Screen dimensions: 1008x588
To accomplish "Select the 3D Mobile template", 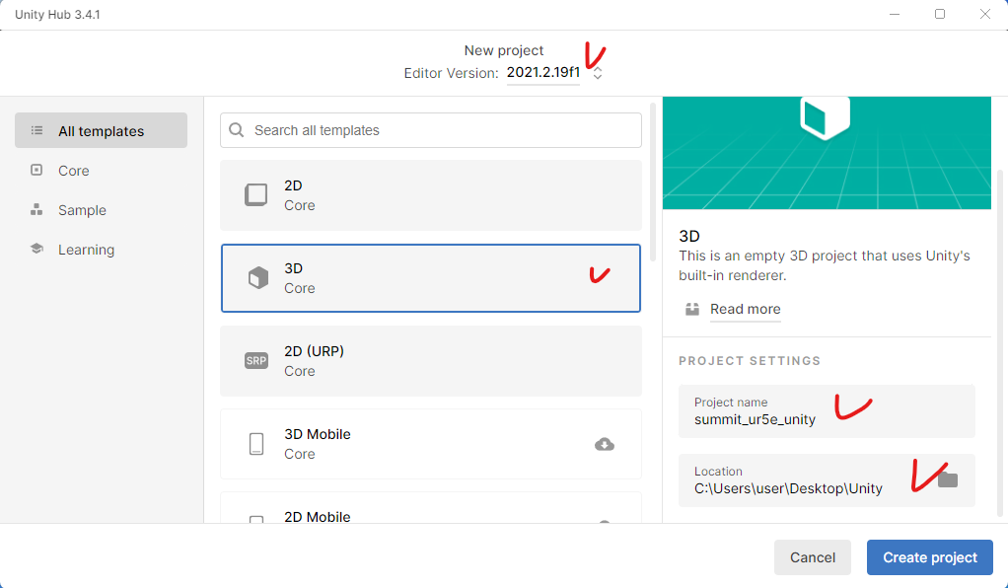I will point(431,444).
